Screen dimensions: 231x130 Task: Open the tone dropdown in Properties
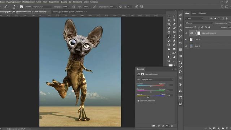(157, 79)
